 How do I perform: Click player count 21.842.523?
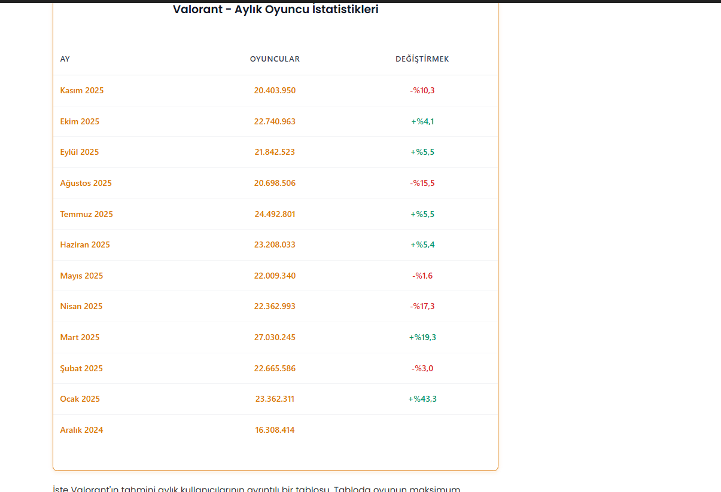pos(275,152)
